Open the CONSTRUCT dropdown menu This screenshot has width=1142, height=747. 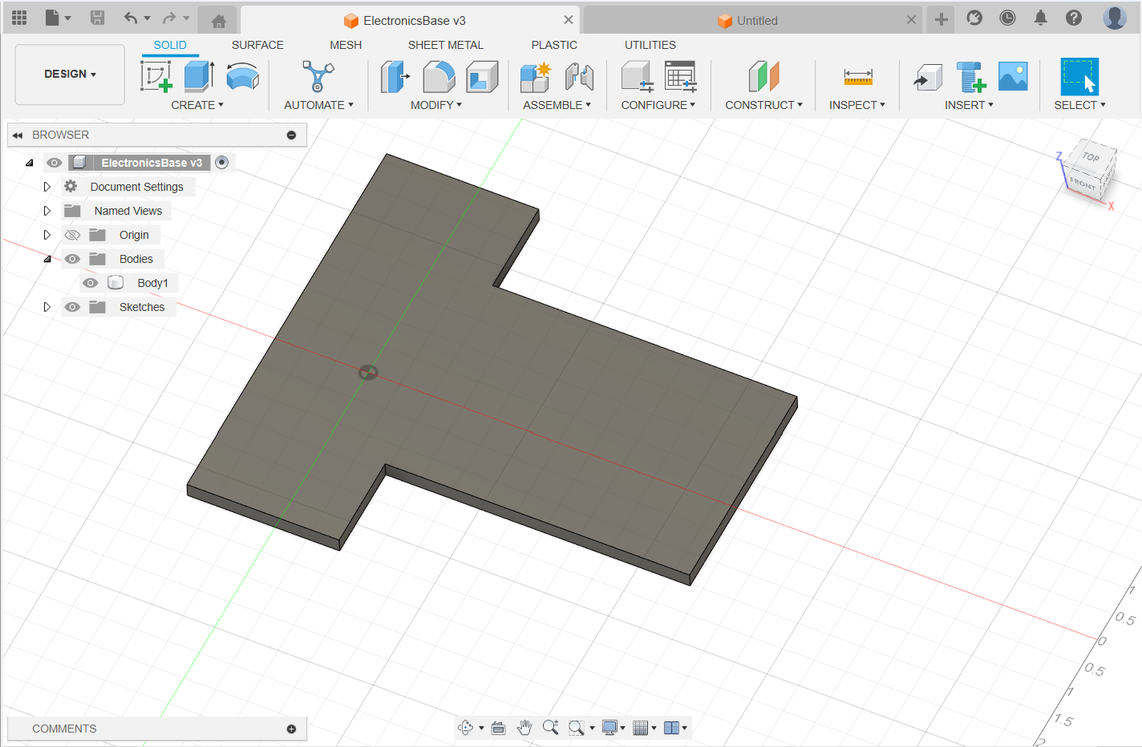(763, 105)
